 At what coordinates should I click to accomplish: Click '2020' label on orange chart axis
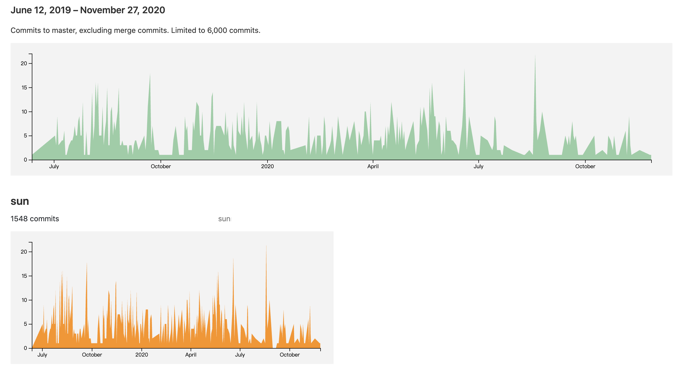tap(142, 355)
